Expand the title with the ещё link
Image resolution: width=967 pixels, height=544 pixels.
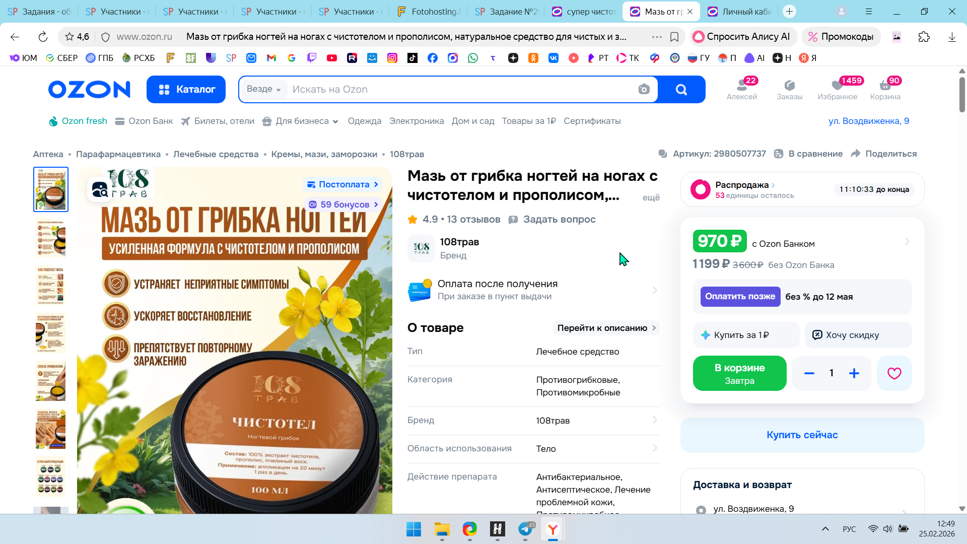coord(651,197)
